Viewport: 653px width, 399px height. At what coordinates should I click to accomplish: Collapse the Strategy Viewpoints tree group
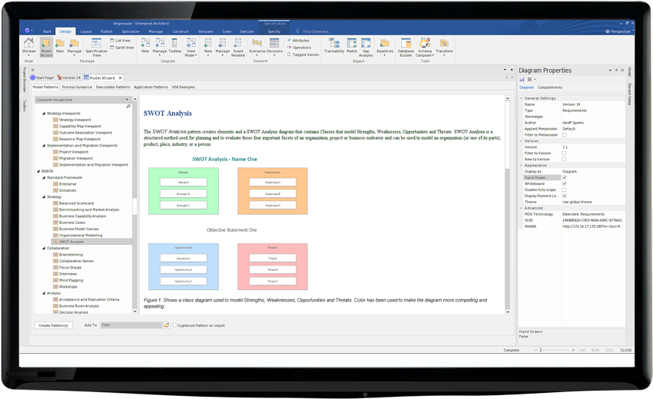click(x=44, y=114)
